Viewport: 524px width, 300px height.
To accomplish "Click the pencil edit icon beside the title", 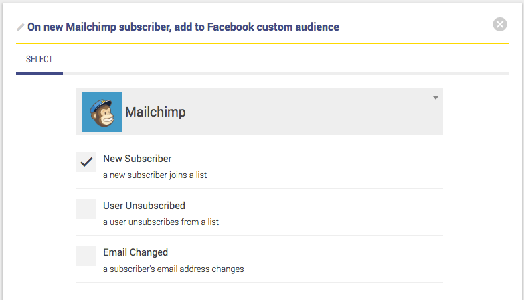I will [21, 27].
